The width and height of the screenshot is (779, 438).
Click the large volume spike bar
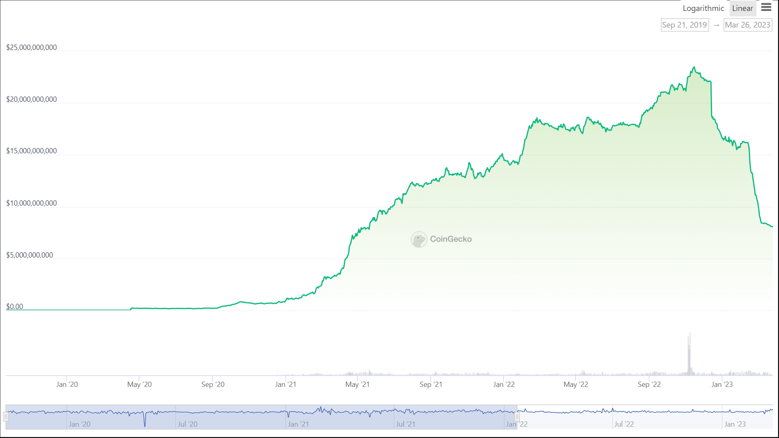[689, 355]
